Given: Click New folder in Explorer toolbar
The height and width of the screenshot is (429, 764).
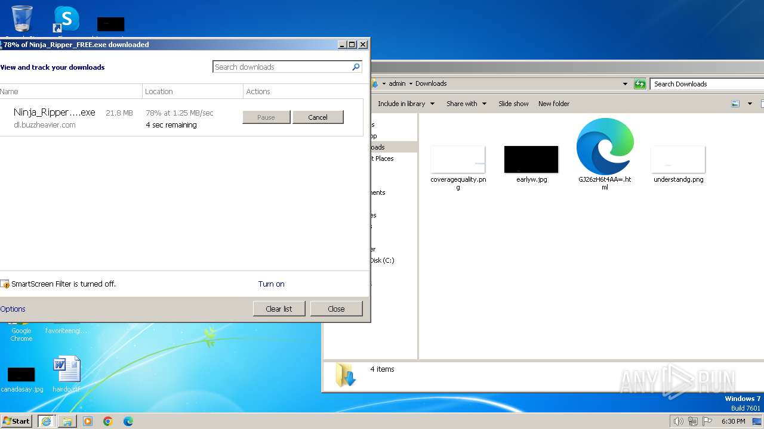Looking at the screenshot, I should click(554, 104).
